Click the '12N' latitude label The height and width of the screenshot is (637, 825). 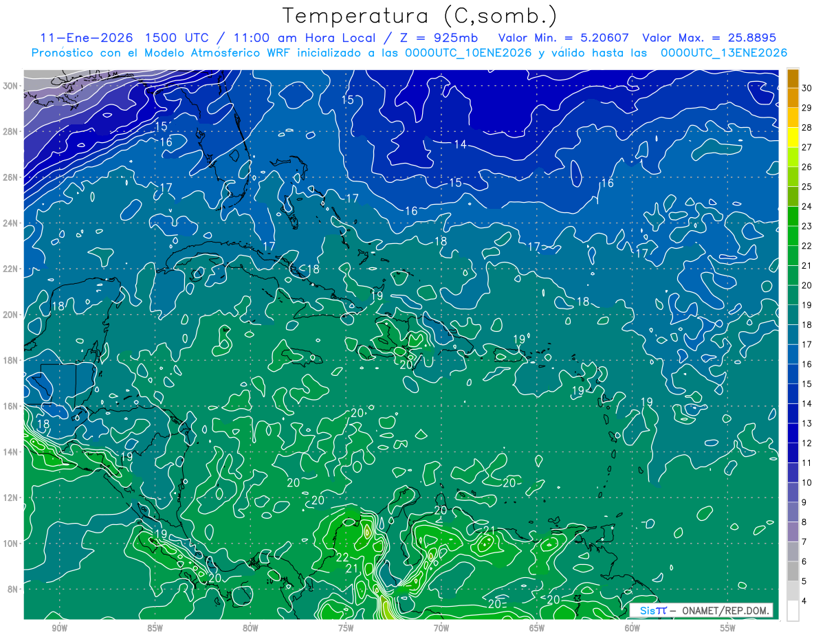click(x=12, y=498)
